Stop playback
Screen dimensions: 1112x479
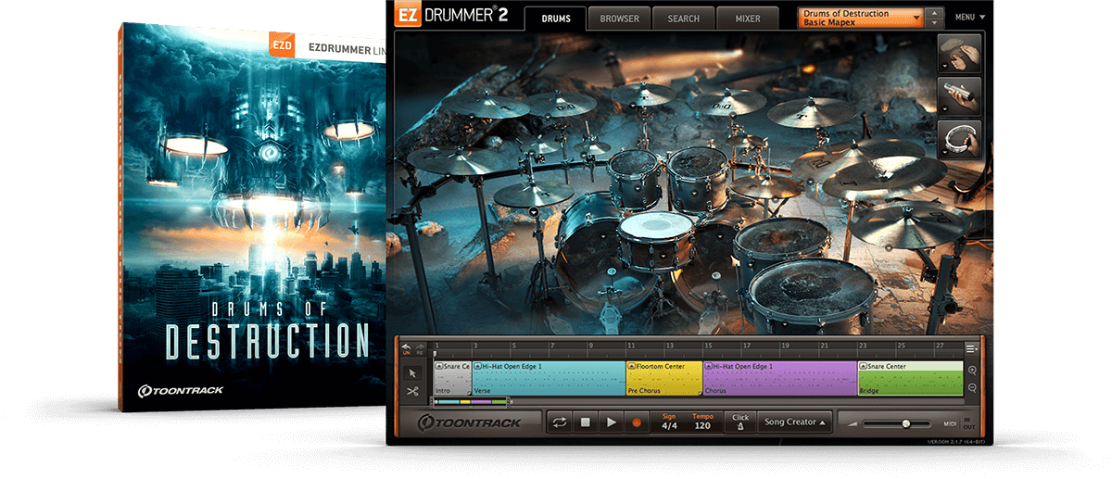click(586, 422)
